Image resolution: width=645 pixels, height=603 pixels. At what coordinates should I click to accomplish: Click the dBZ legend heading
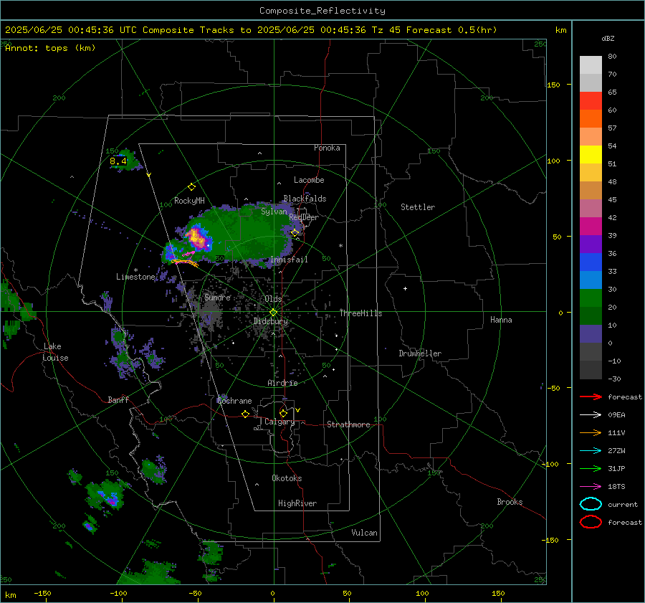pos(608,39)
